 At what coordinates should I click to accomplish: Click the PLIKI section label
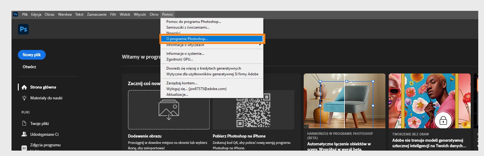point(25,112)
